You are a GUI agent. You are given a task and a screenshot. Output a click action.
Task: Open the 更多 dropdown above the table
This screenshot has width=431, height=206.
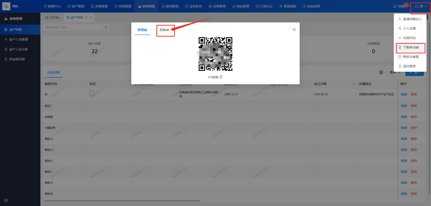(394, 72)
